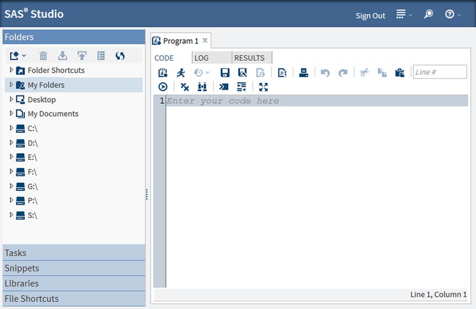Image resolution: width=476 pixels, height=309 pixels.
Task: Expand the My Folders tree node
Action: 11,84
